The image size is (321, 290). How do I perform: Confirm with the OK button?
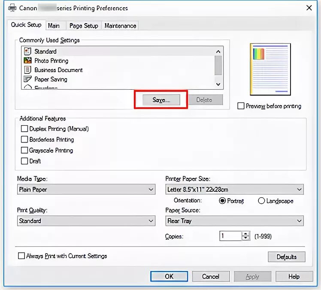click(169, 277)
